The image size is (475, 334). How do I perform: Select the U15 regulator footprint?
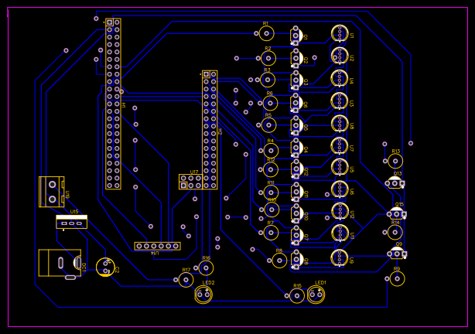(71, 223)
